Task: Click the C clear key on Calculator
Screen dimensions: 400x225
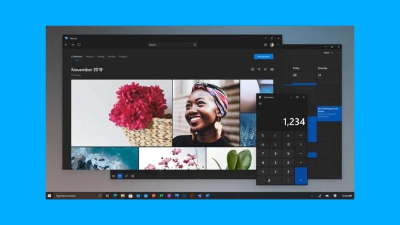Action: tap(276, 144)
